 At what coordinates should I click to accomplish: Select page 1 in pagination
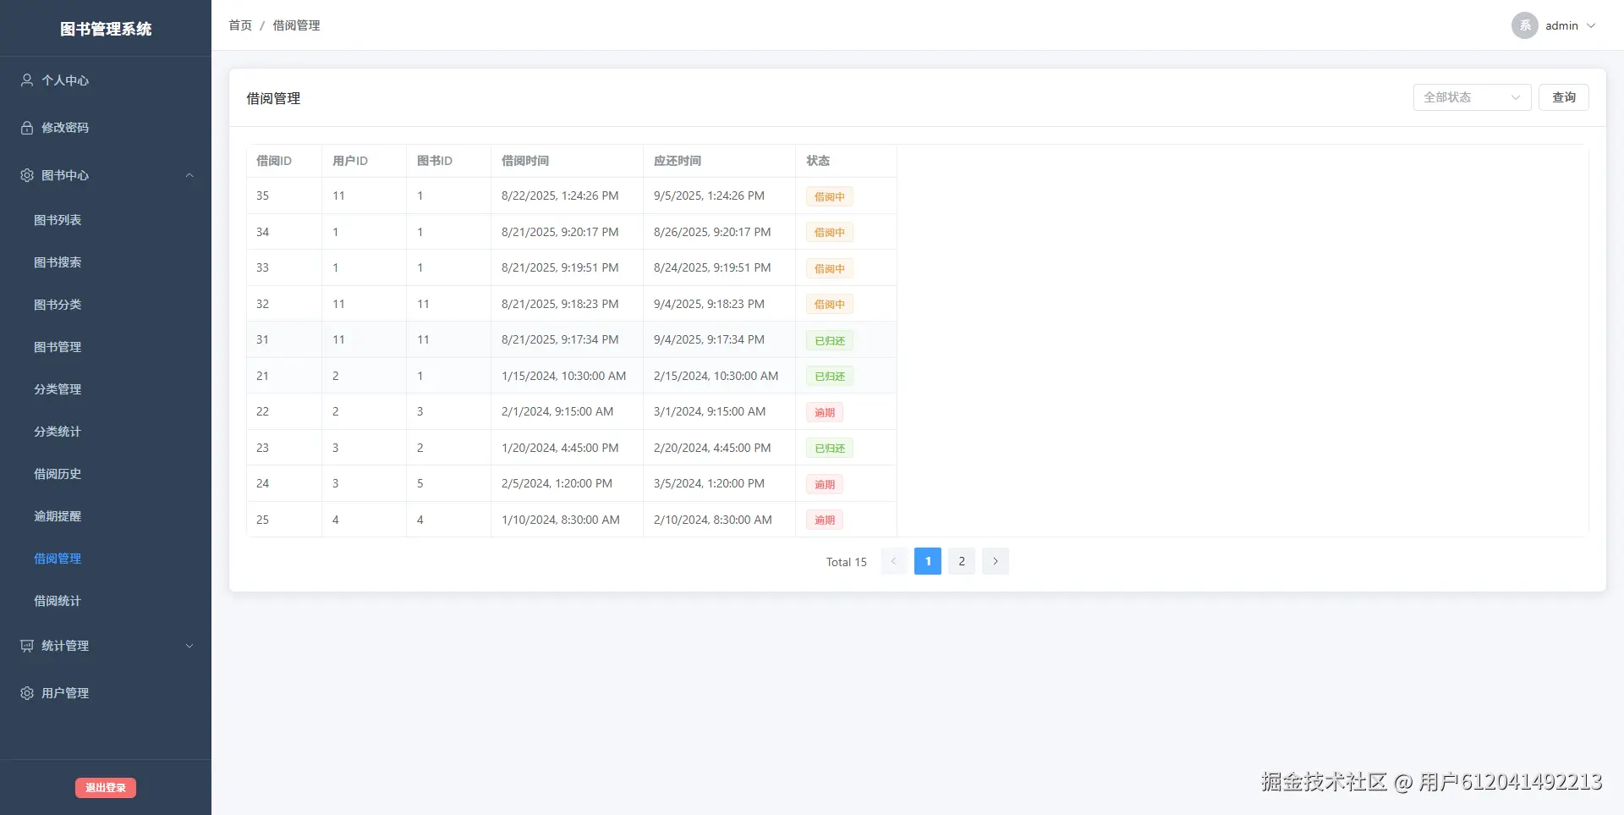[x=928, y=561]
